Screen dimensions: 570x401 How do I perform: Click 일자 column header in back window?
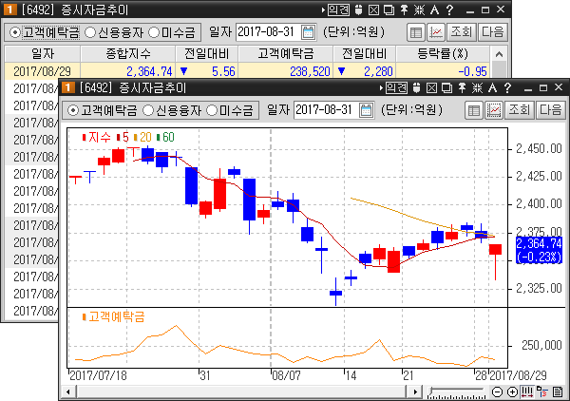click(43, 54)
